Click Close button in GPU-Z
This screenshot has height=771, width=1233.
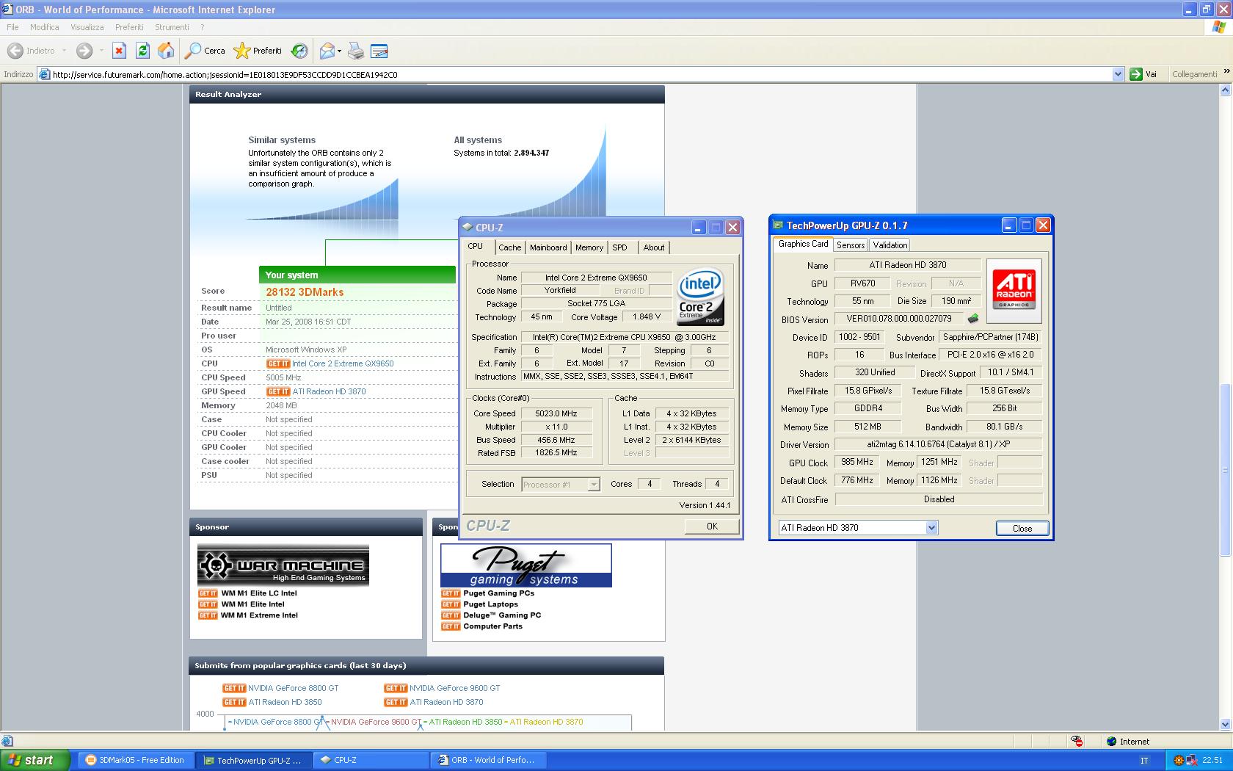point(1022,528)
